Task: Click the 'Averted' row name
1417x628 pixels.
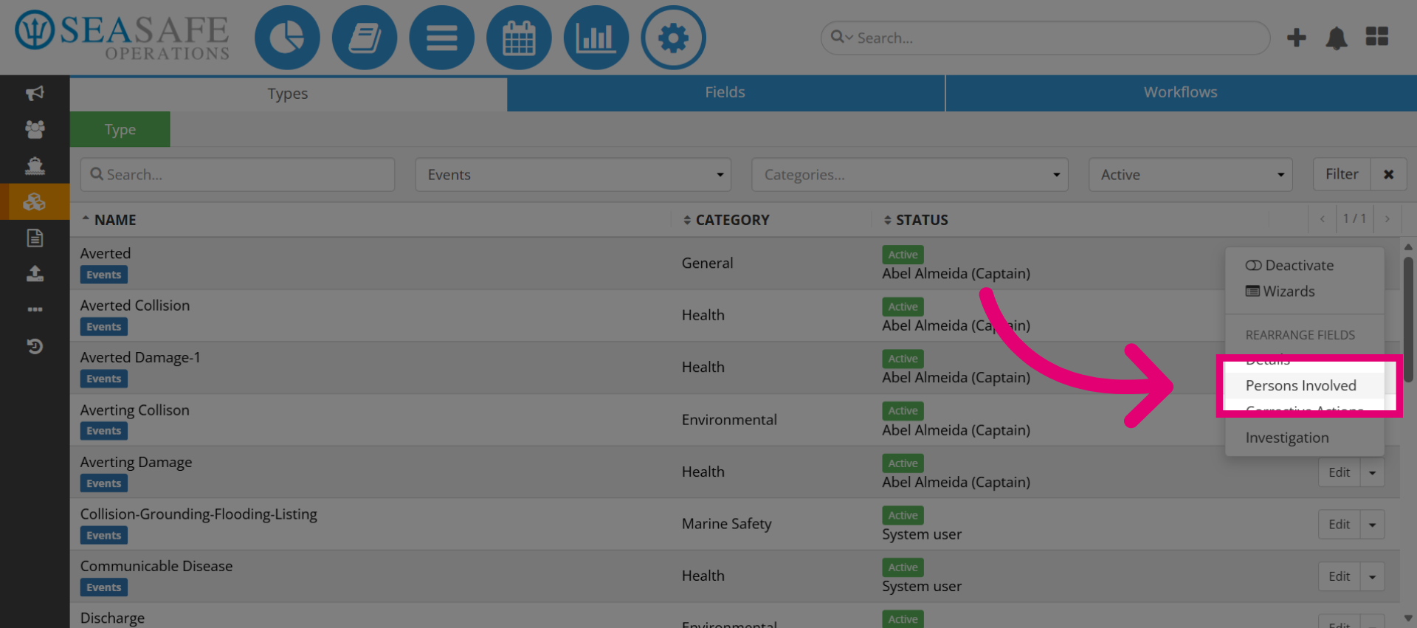Action: [106, 254]
